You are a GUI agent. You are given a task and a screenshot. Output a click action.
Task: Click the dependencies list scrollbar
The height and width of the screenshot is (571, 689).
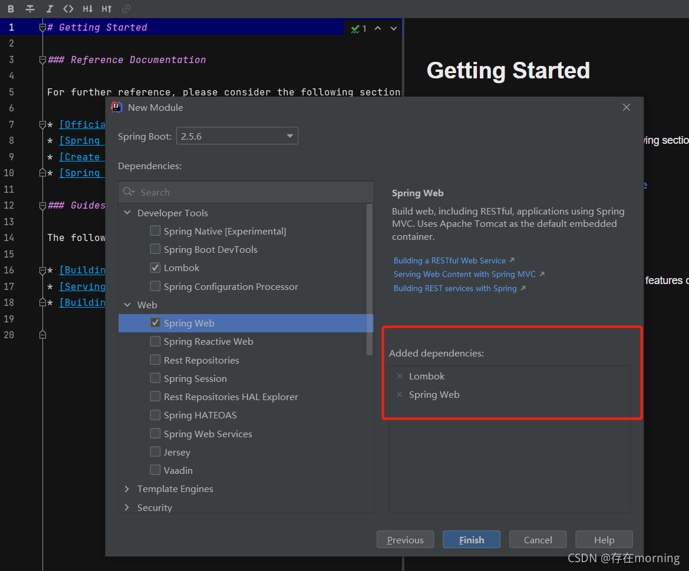pyautogui.click(x=370, y=279)
